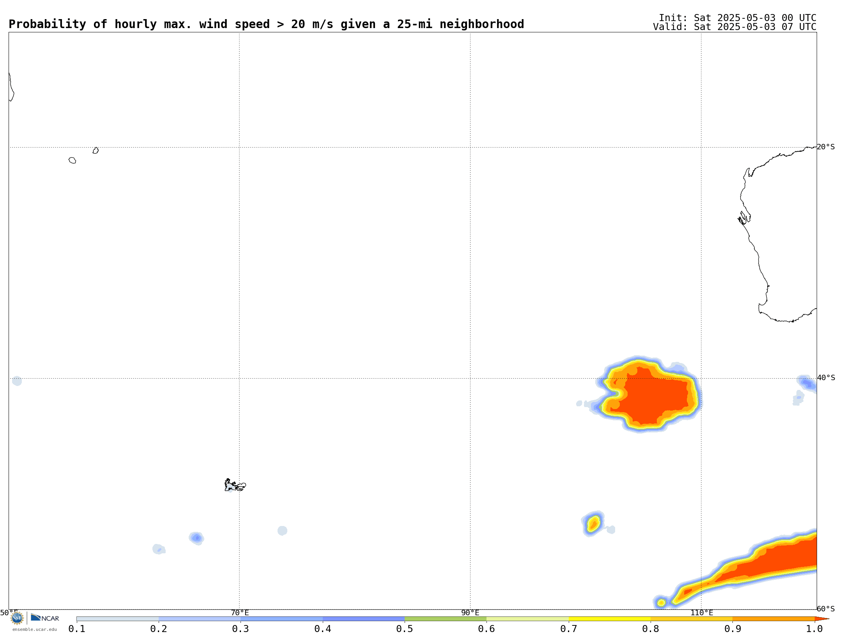
Task: Click the plot title about wind speed probability
Action: coord(266,24)
